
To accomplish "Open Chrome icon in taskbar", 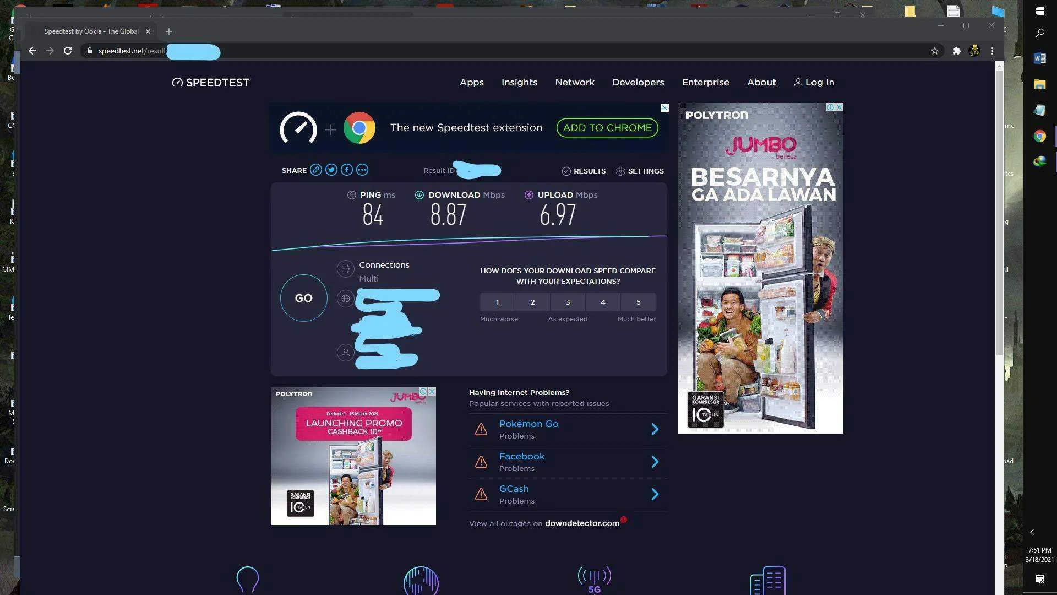I will (x=1040, y=136).
